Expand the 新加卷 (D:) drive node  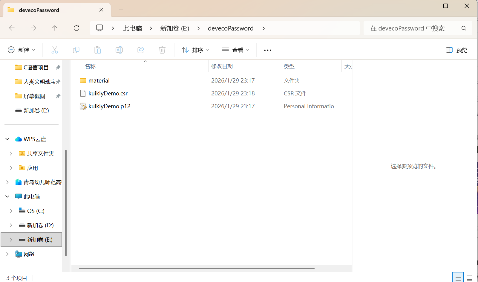tap(11, 225)
